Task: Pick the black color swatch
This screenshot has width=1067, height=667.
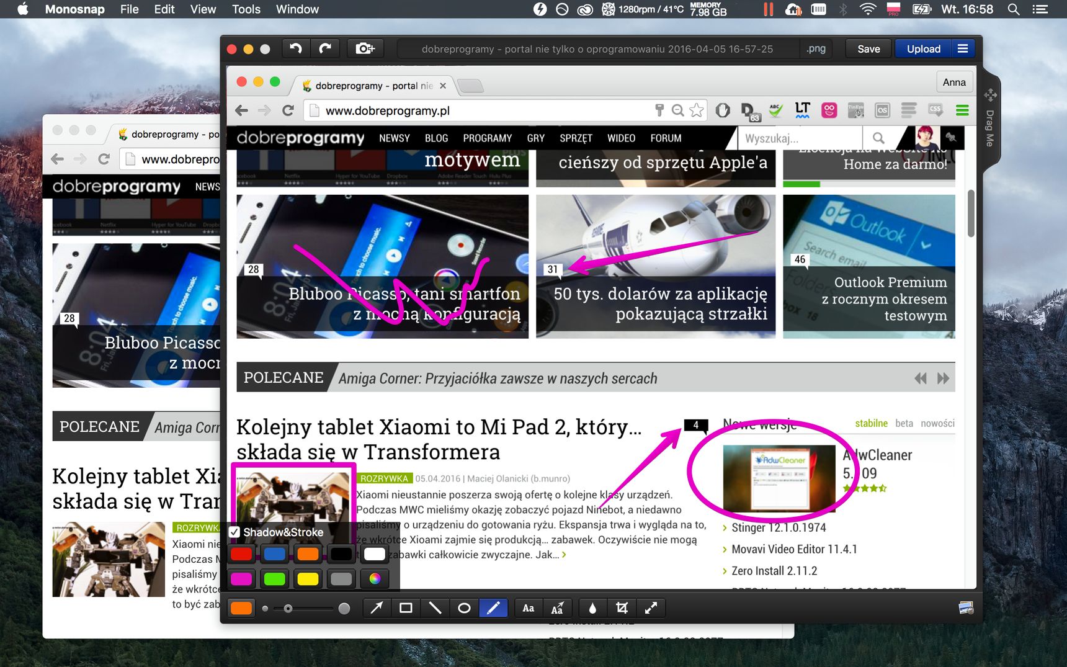Action: (x=341, y=554)
